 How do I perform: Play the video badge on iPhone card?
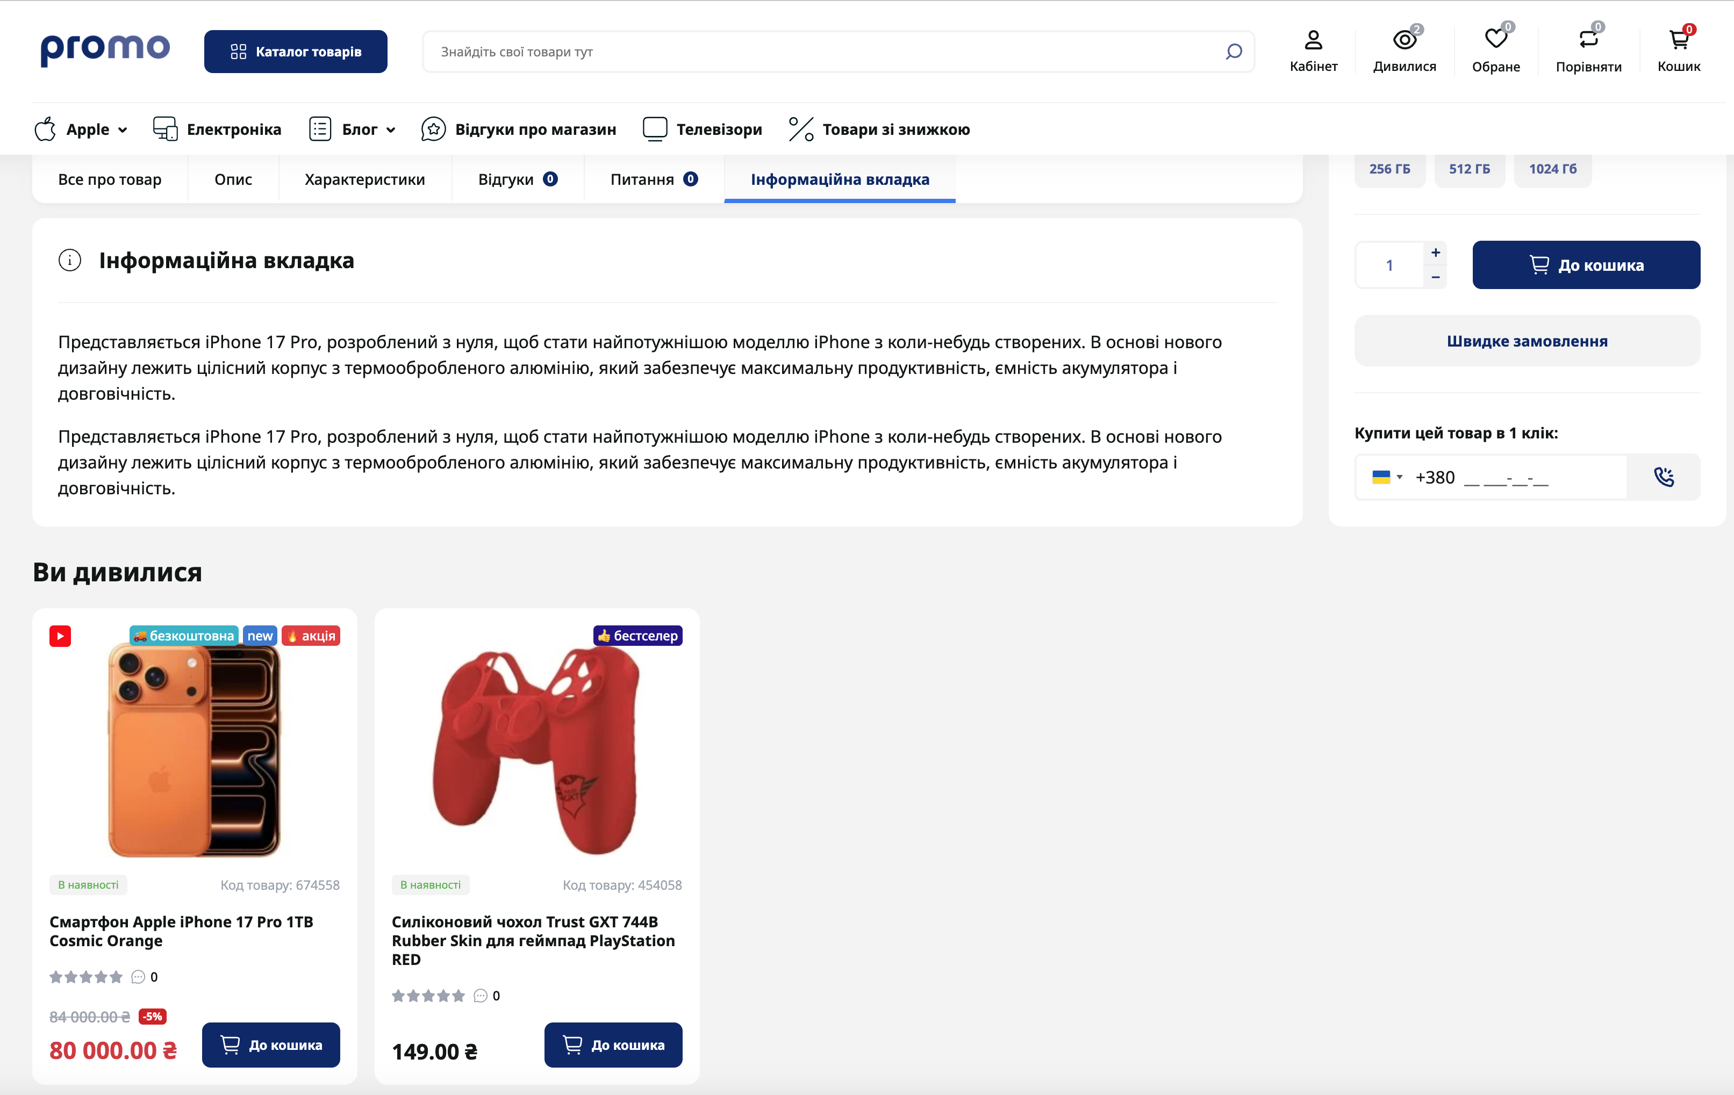(61, 636)
